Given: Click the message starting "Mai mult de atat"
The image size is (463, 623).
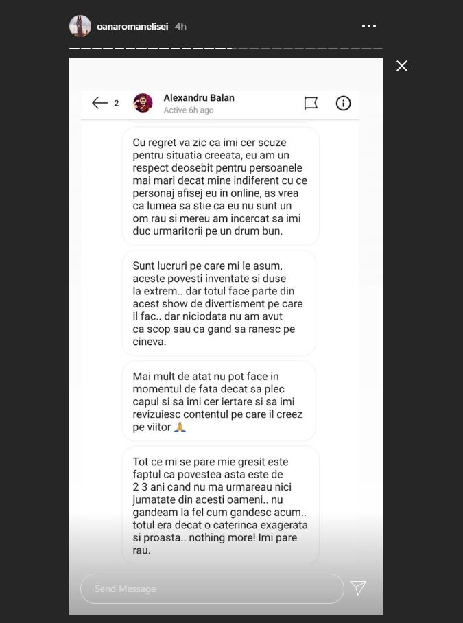Looking at the screenshot, I should (219, 401).
